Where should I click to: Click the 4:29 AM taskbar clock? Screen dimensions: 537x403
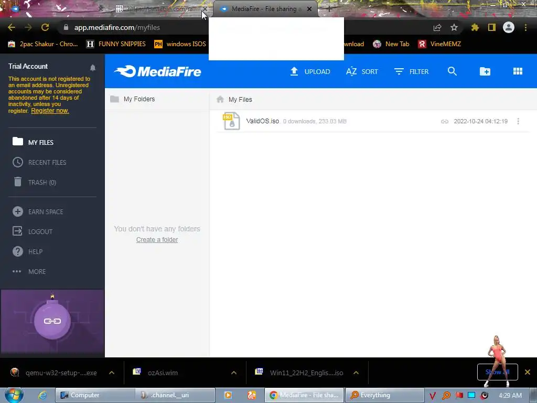pyautogui.click(x=510, y=396)
